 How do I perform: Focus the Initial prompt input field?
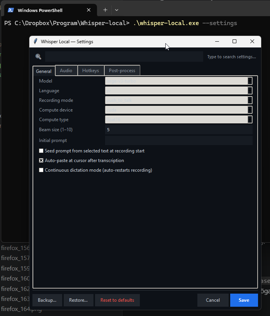pos(179,140)
